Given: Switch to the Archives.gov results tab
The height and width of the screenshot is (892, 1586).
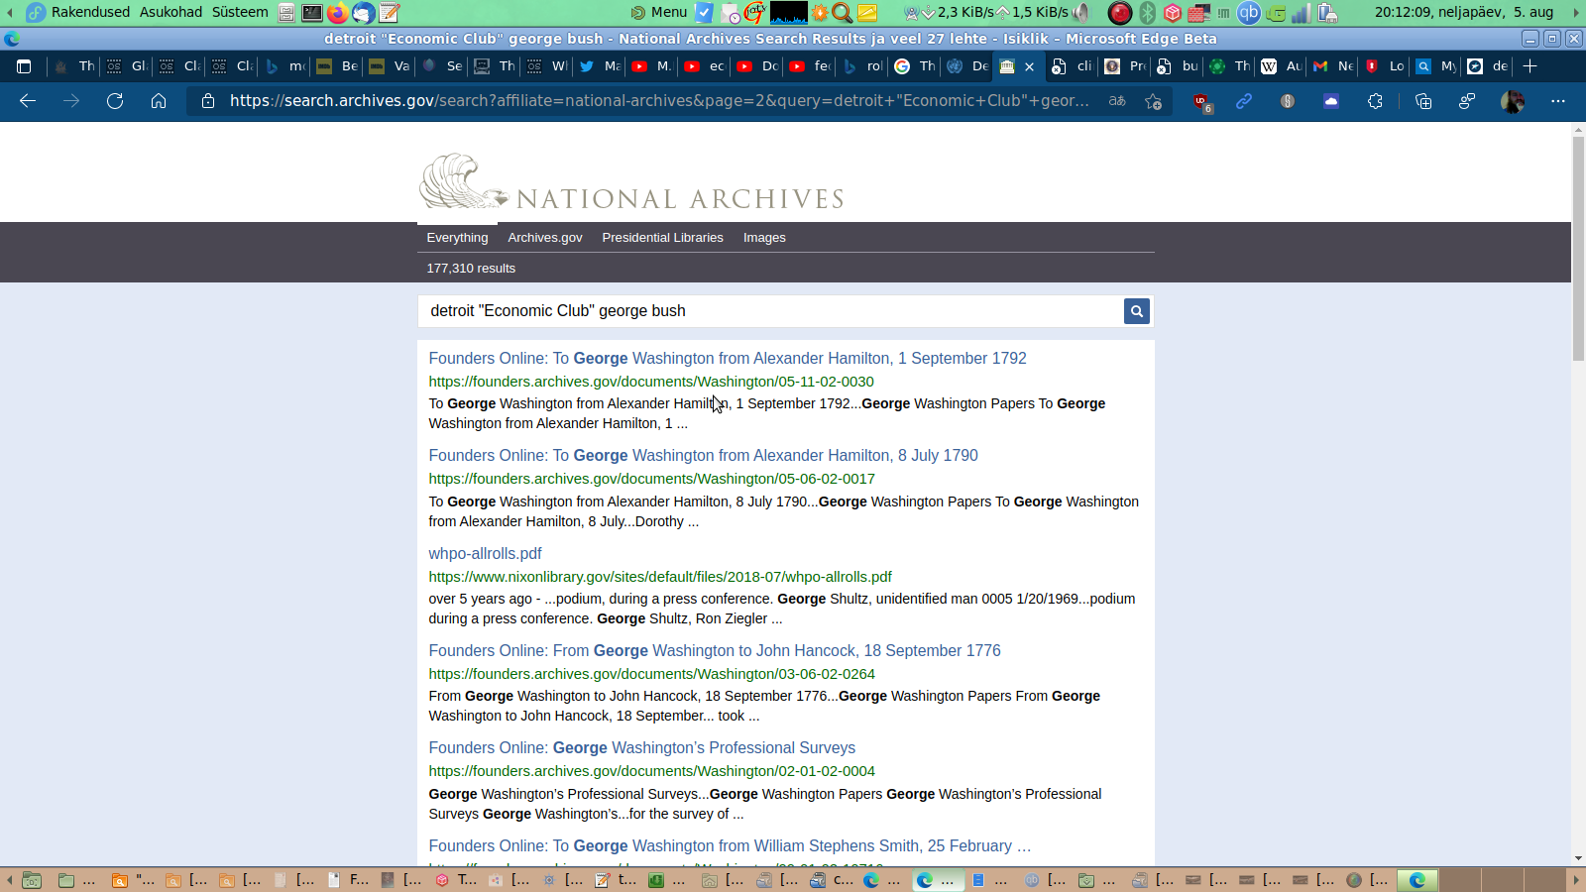Looking at the screenshot, I should [x=545, y=238].
